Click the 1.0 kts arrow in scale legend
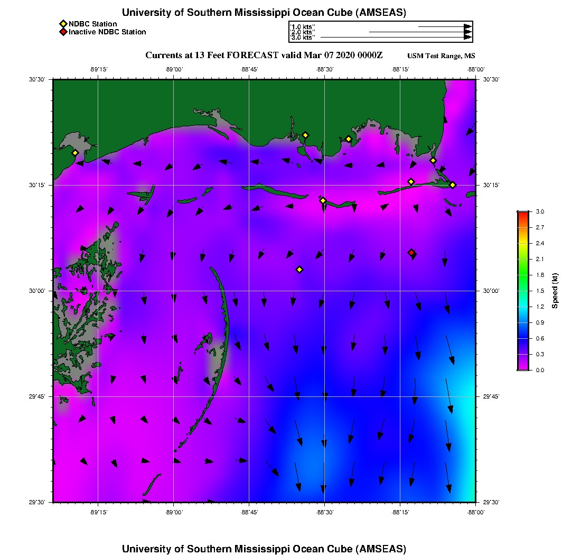This screenshot has height=555, width=581. click(444, 26)
